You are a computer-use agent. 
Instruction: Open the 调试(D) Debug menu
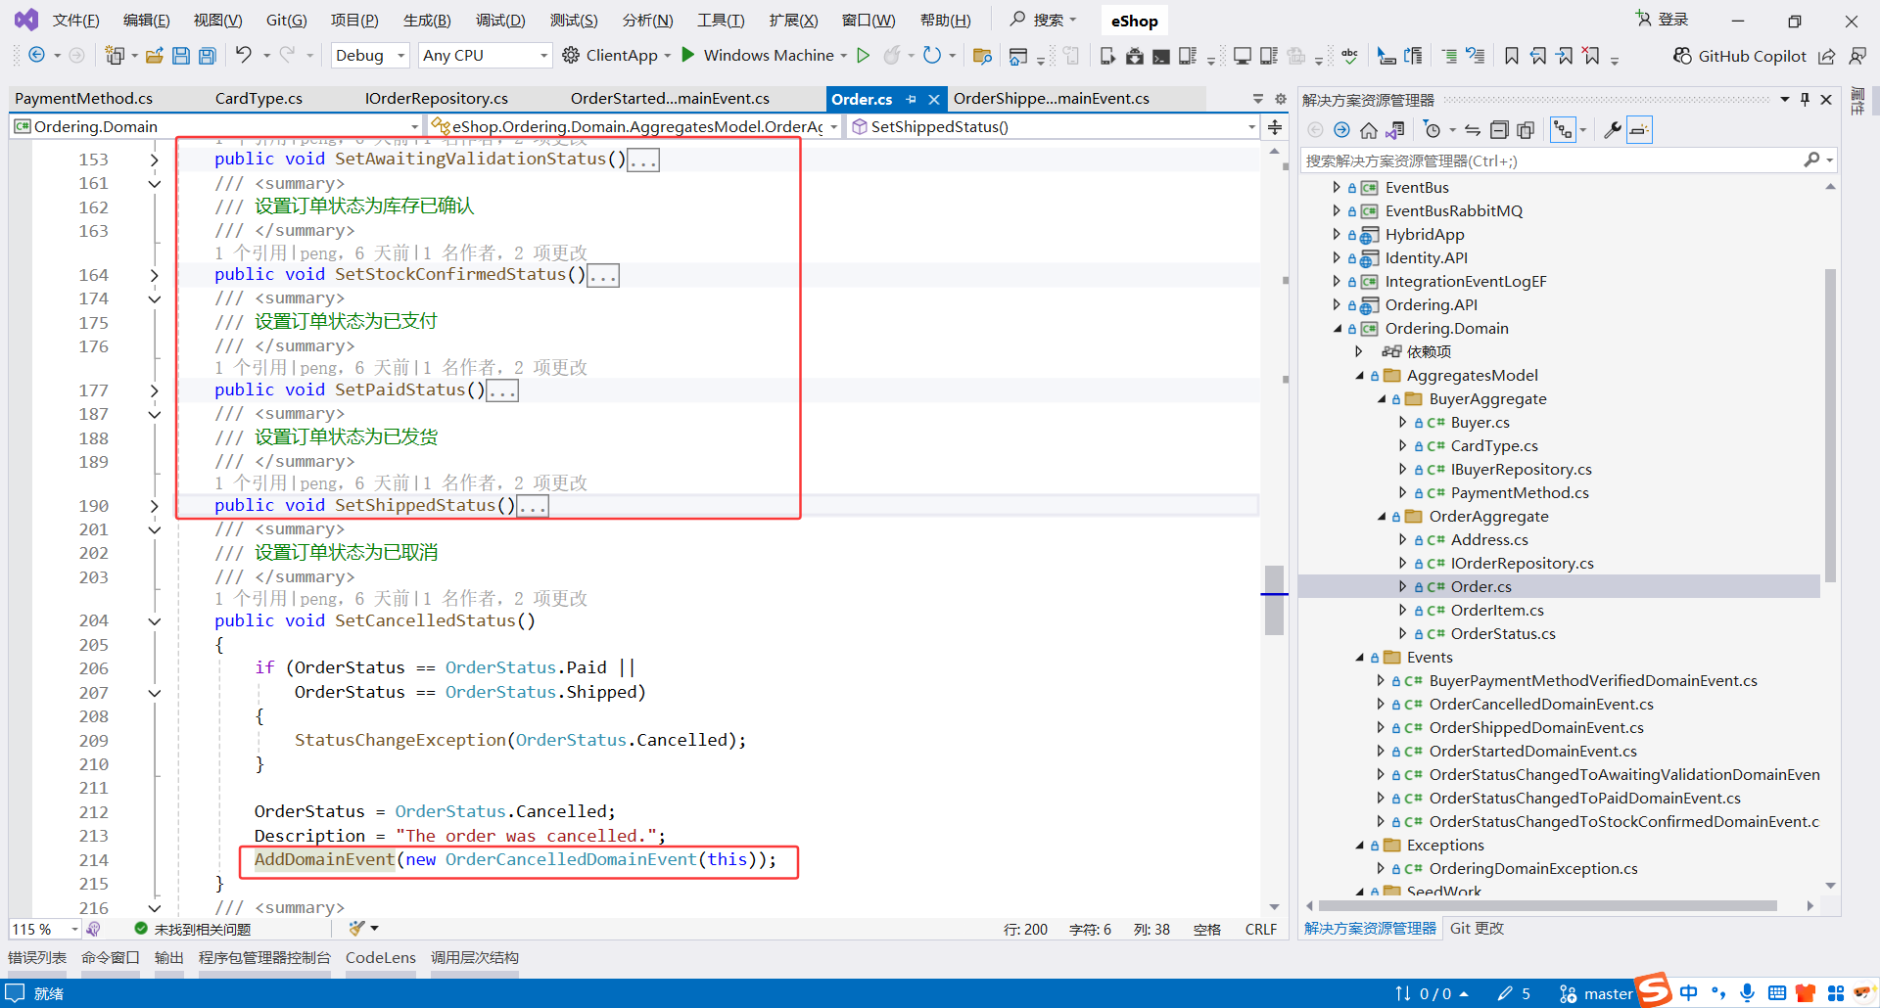click(x=500, y=21)
